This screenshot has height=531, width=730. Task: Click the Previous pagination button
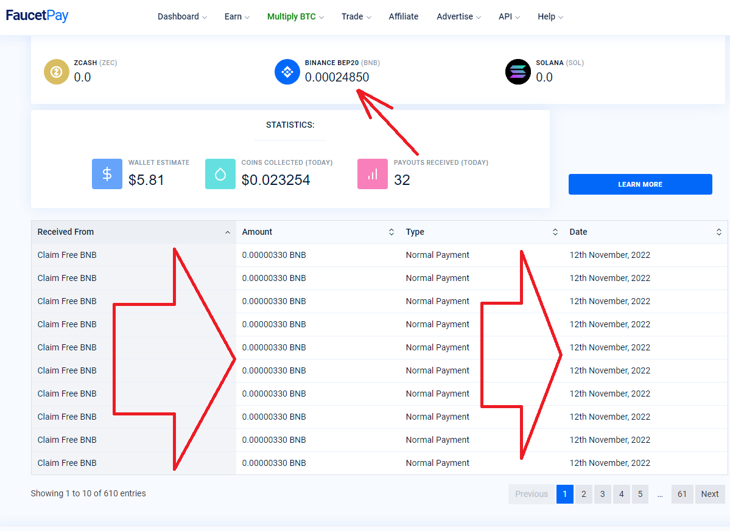[532, 495]
